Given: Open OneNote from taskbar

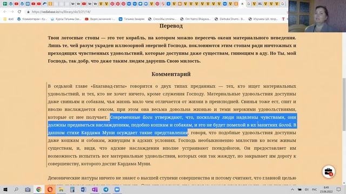Looking at the screenshot, I should [x=95, y=189].
